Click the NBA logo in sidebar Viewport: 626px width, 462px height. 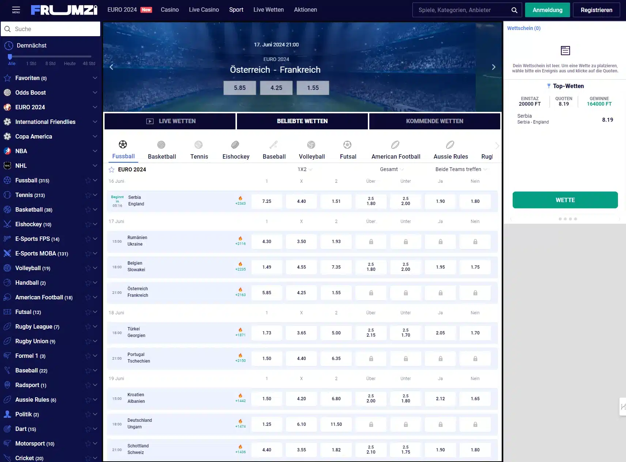(x=7, y=151)
